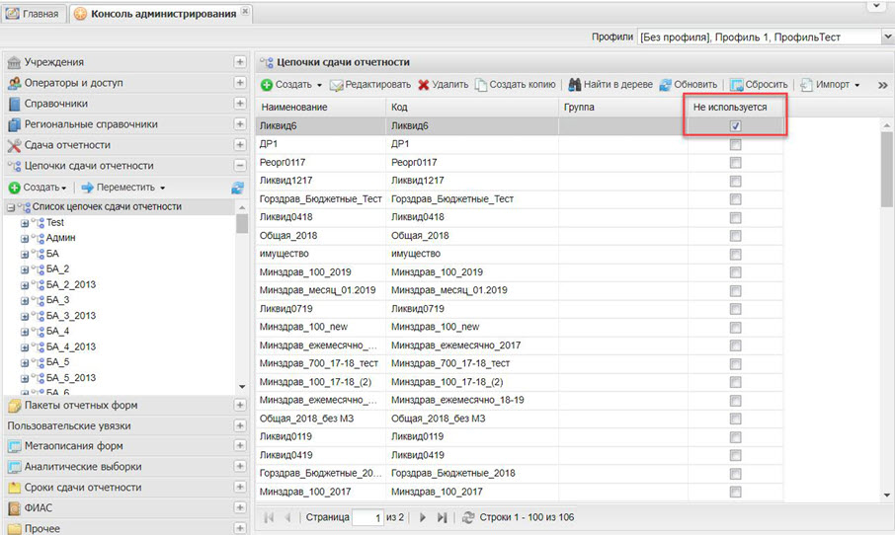Check 'Не используется' box for Реорг0117 row
This screenshot has height=535, width=895.
[x=734, y=162]
